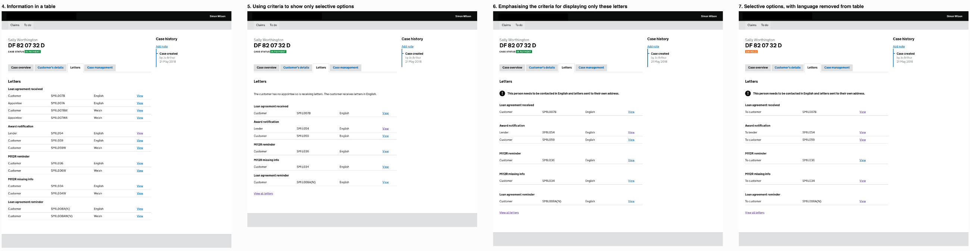
Task: Open View all letters link in mockup 7
Action: point(755,213)
